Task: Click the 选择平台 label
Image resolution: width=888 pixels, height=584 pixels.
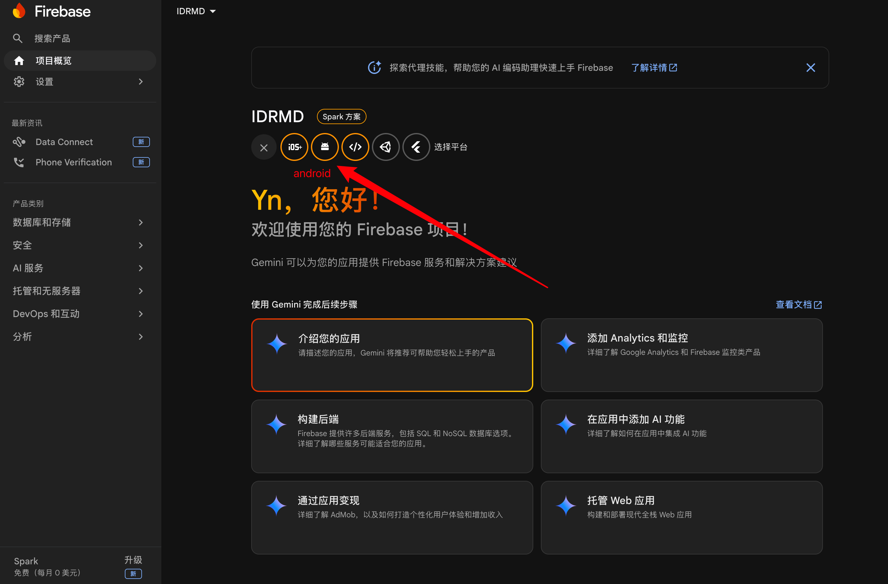Action: pos(451,147)
